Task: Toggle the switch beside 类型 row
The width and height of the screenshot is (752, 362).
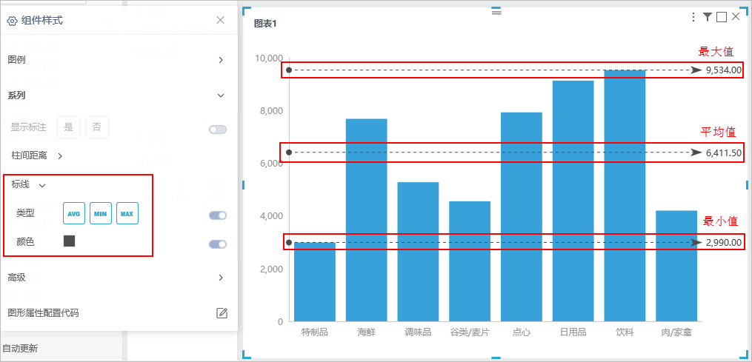Action: (218, 215)
